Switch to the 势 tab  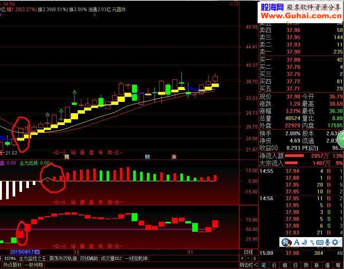tap(306, 265)
